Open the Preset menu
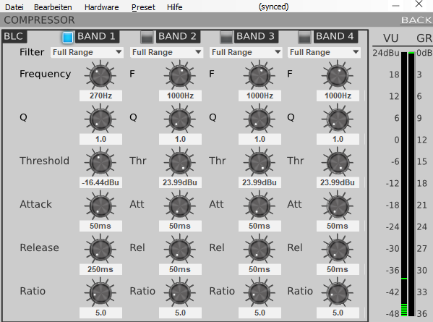 (143, 7)
